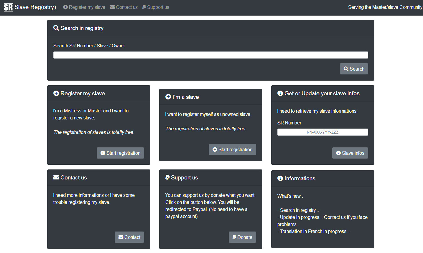Click the PayPal icon in the top navbar

(144, 7)
